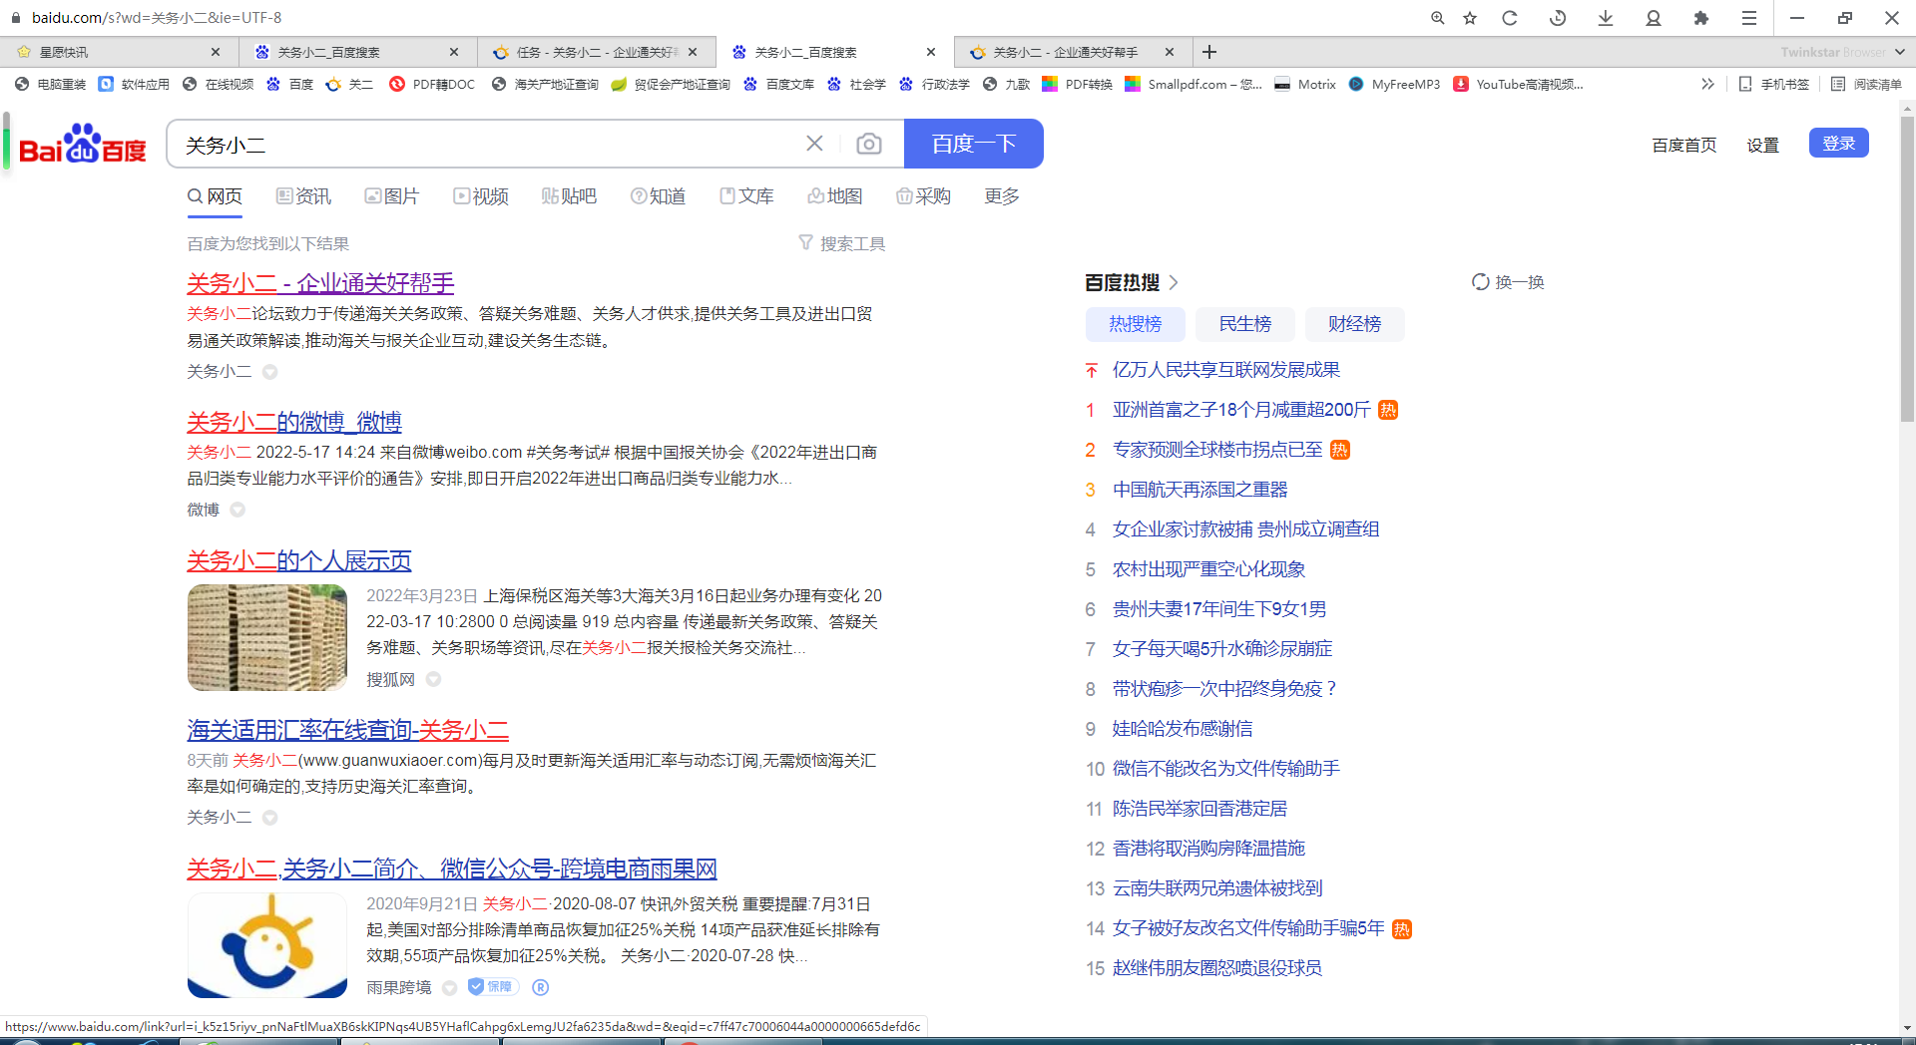The height and width of the screenshot is (1045, 1916).
Task: Click the 百度一下 search button
Action: tap(974, 144)
